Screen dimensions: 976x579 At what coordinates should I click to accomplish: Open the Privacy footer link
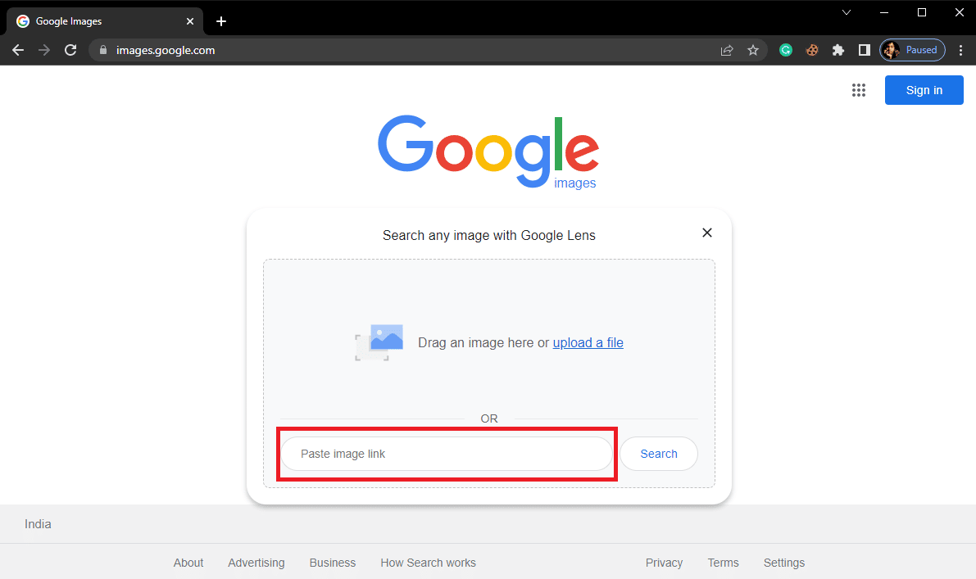664,563
